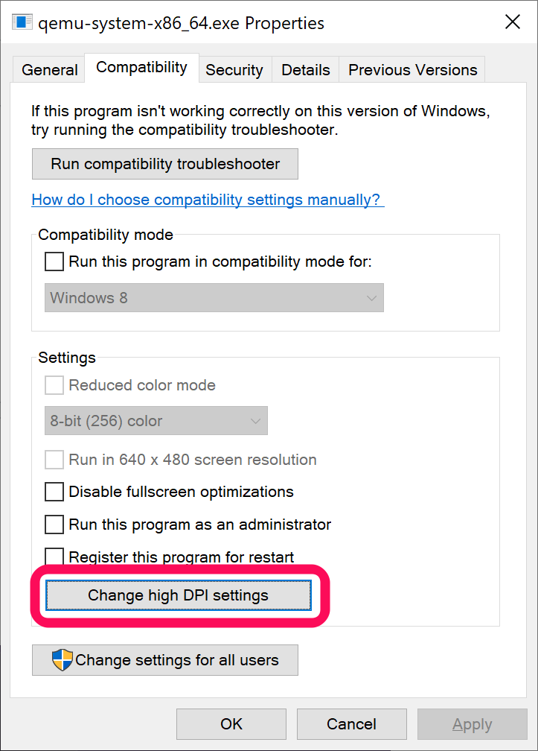This screenshot has width=538, height=751.
Task: Click the Reduced color mode checkbox
Action: [54, 385]
